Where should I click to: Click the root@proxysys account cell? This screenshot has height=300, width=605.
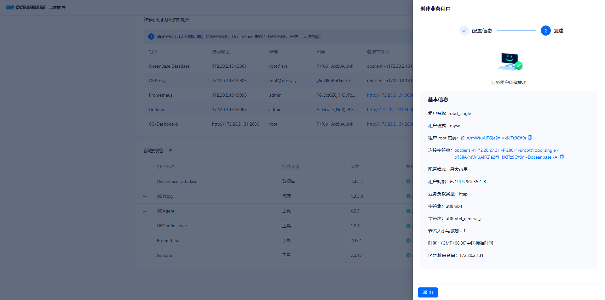pyautogui.click(x=284, y=81)
